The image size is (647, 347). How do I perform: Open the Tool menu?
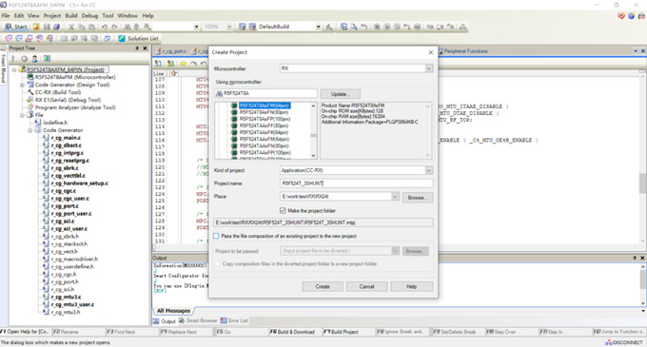(x=108, y=15)
